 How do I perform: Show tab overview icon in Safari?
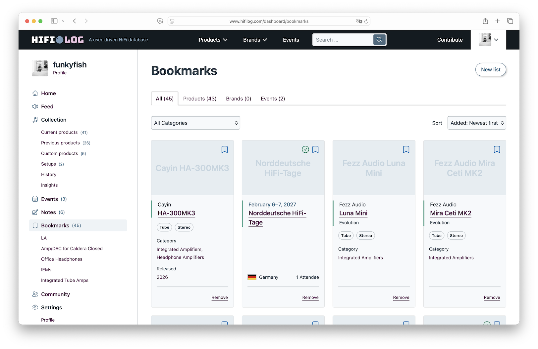pyautogui.click(x=510, y=21)
